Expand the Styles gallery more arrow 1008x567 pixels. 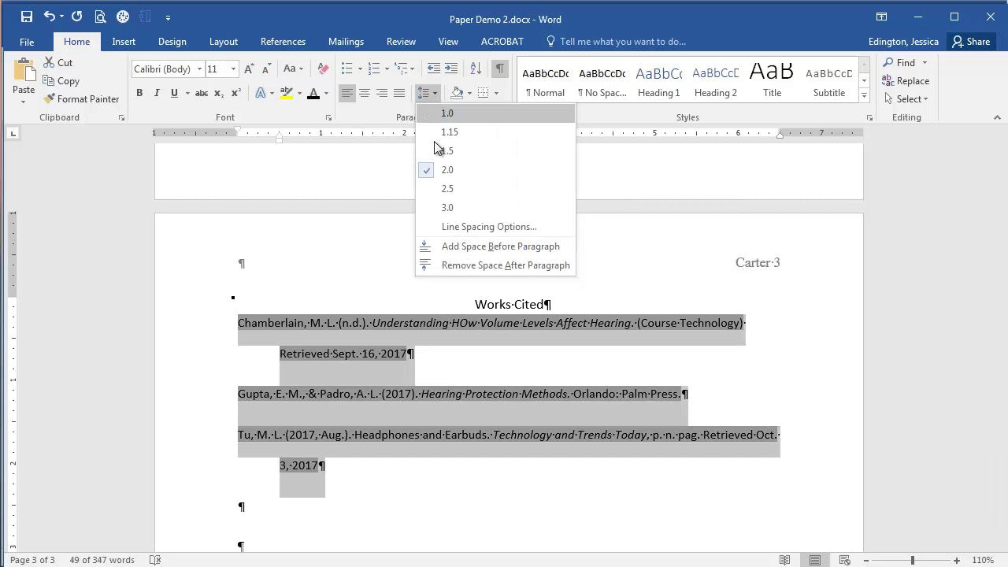pyautogui.click(x=864, y=96)
